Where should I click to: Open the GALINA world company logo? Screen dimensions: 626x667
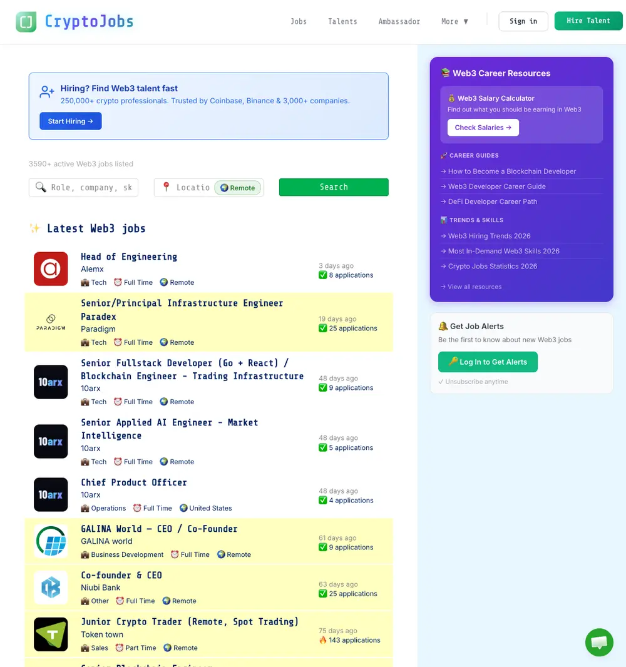point(51,541)
